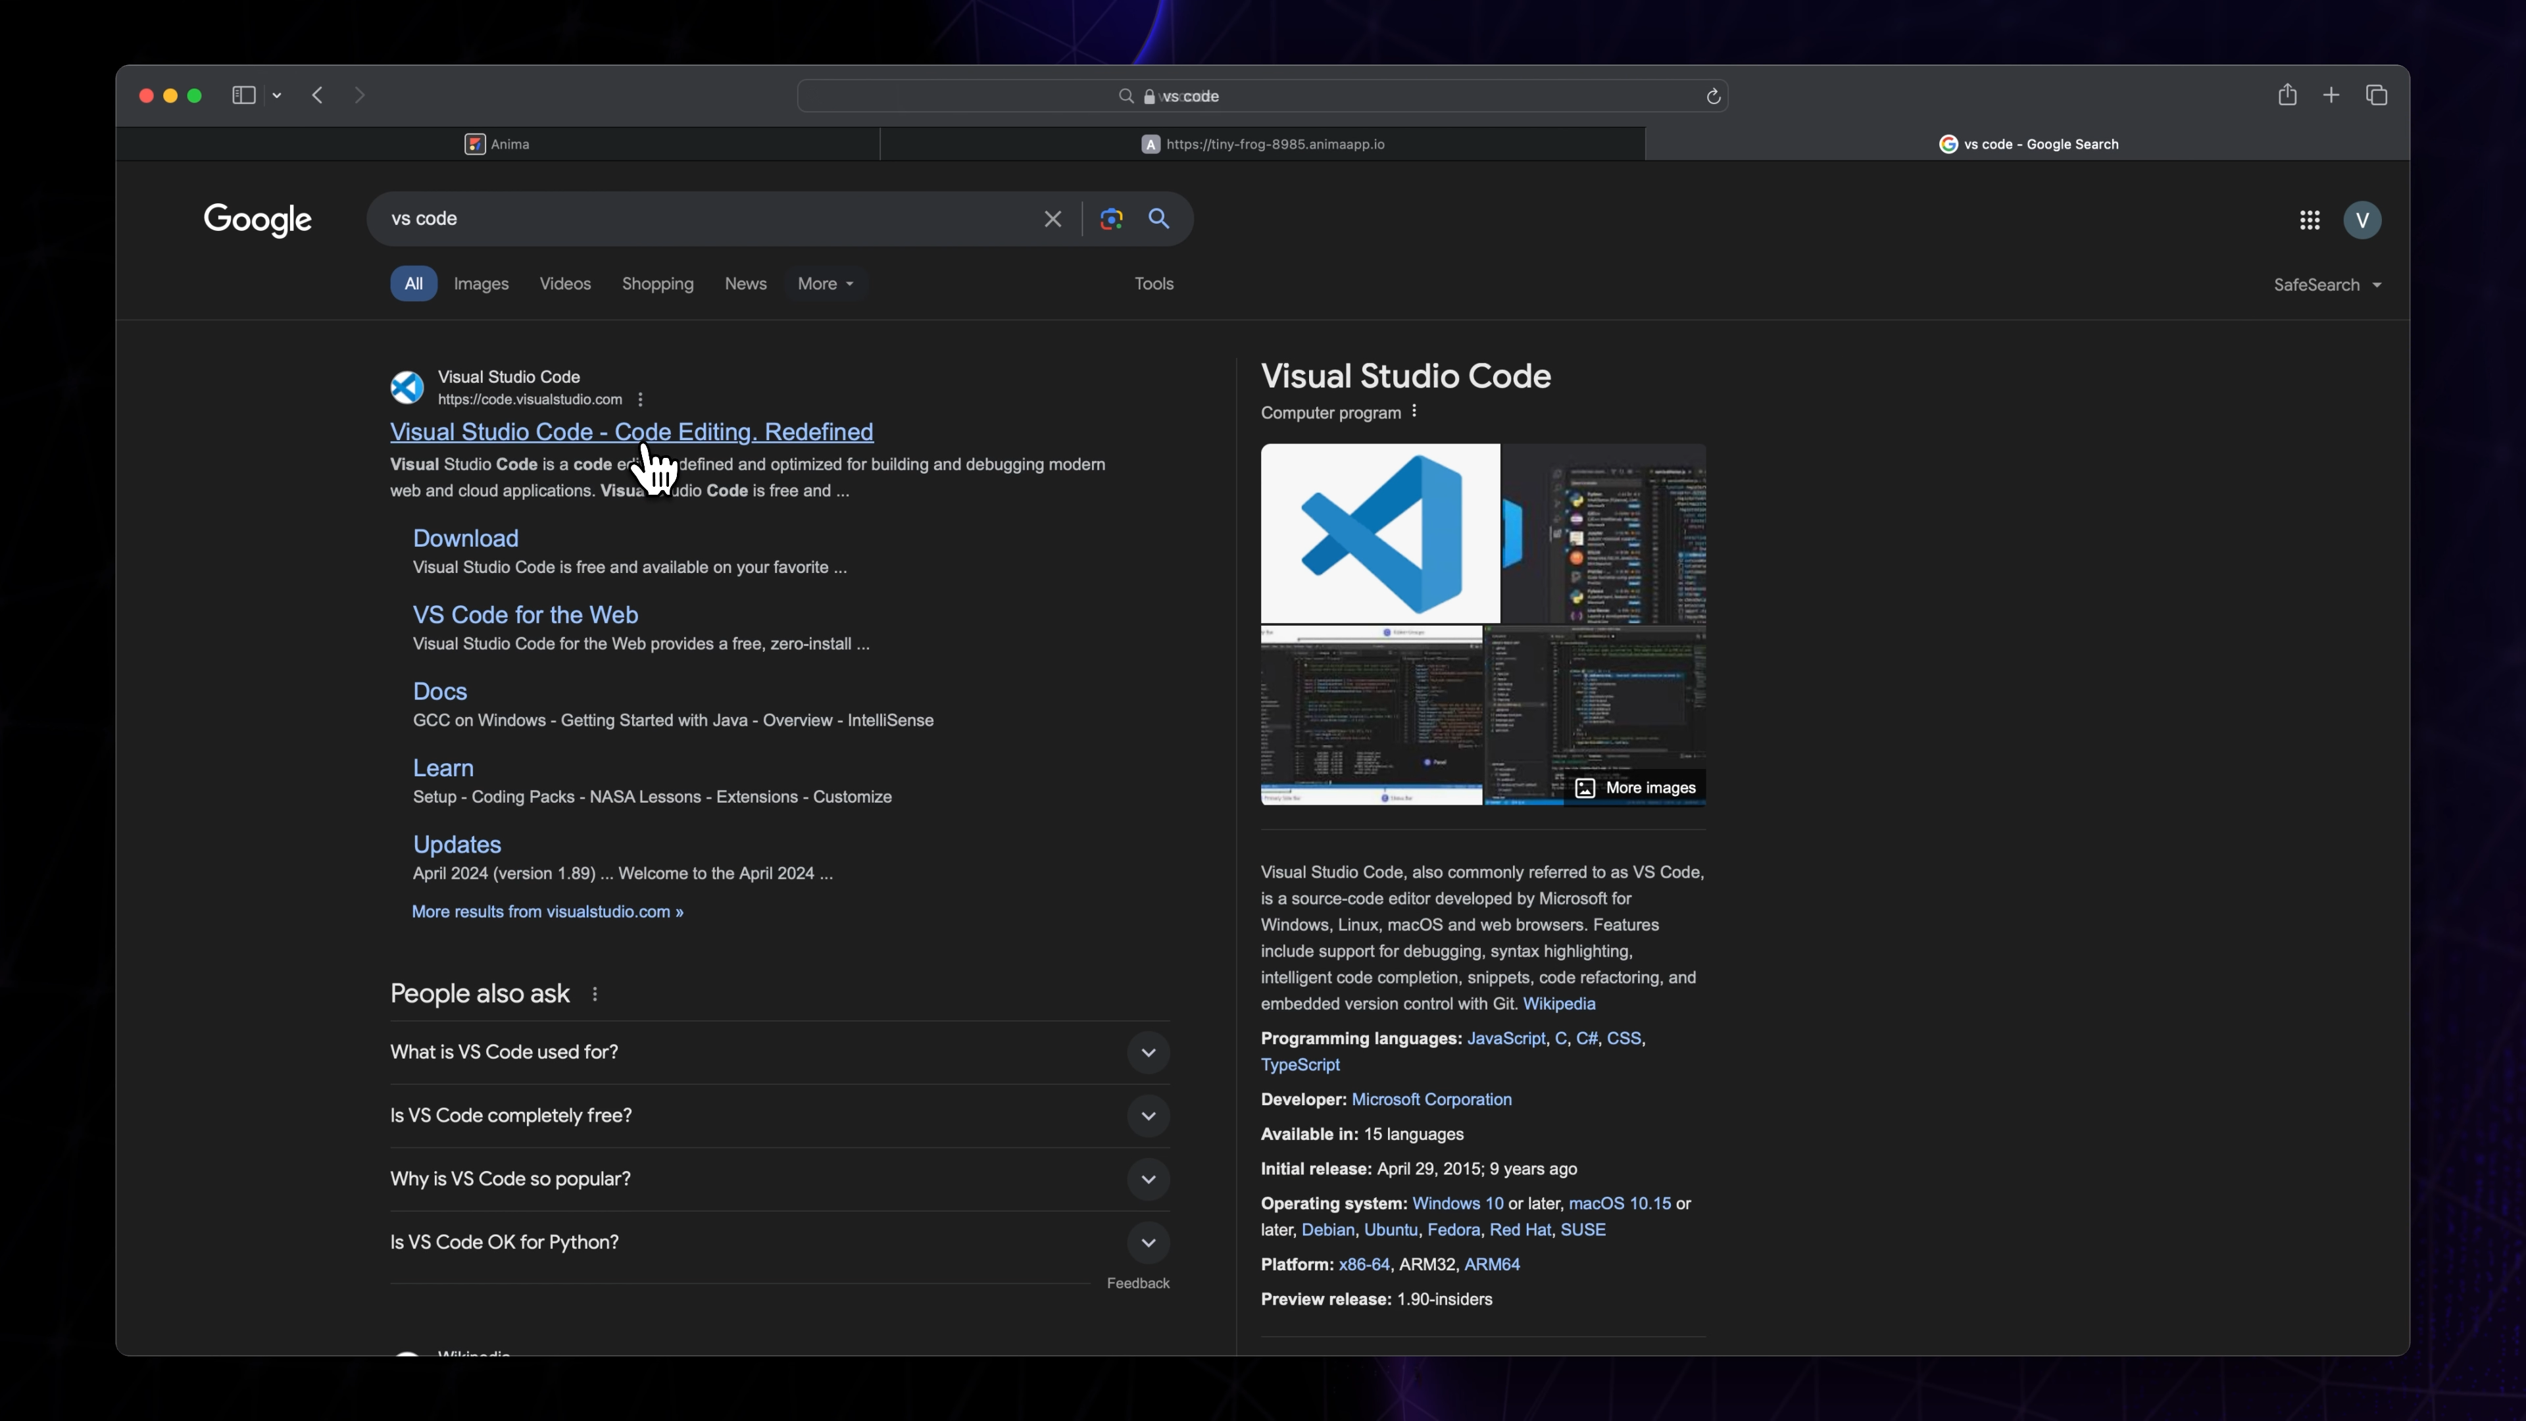Expand 'What is VS Code used for?'
This screenshot has width=2526, height=1421.
pos(1149,1051)
